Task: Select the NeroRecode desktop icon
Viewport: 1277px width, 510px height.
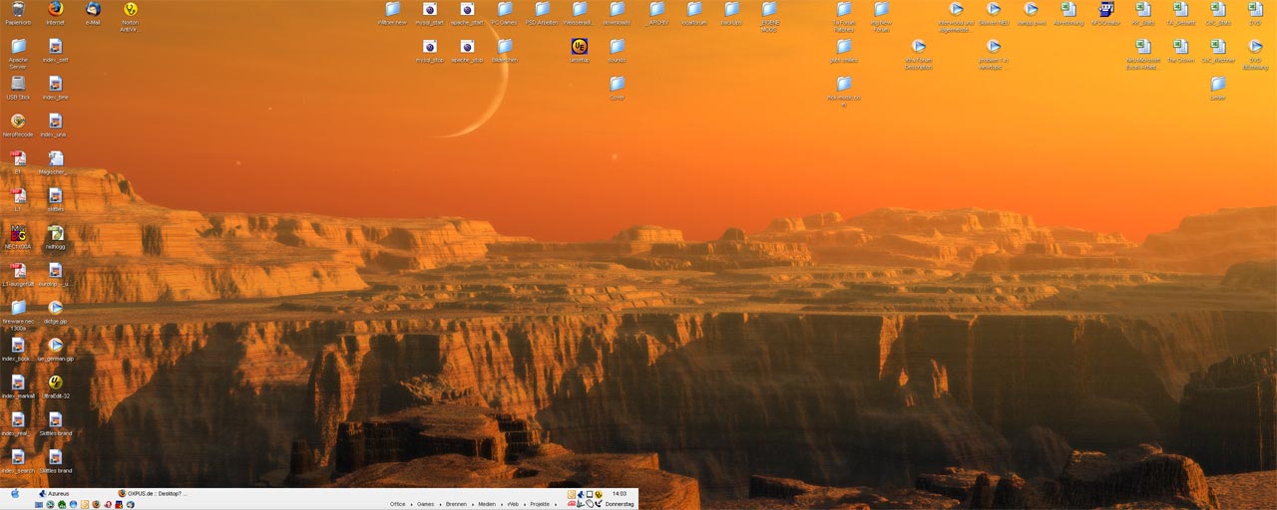Action: 18,122
